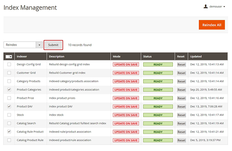Click Reset for Category Products row
Image resolution: width=232 pixels, height=151 pixels.
(x=181, y=81)
